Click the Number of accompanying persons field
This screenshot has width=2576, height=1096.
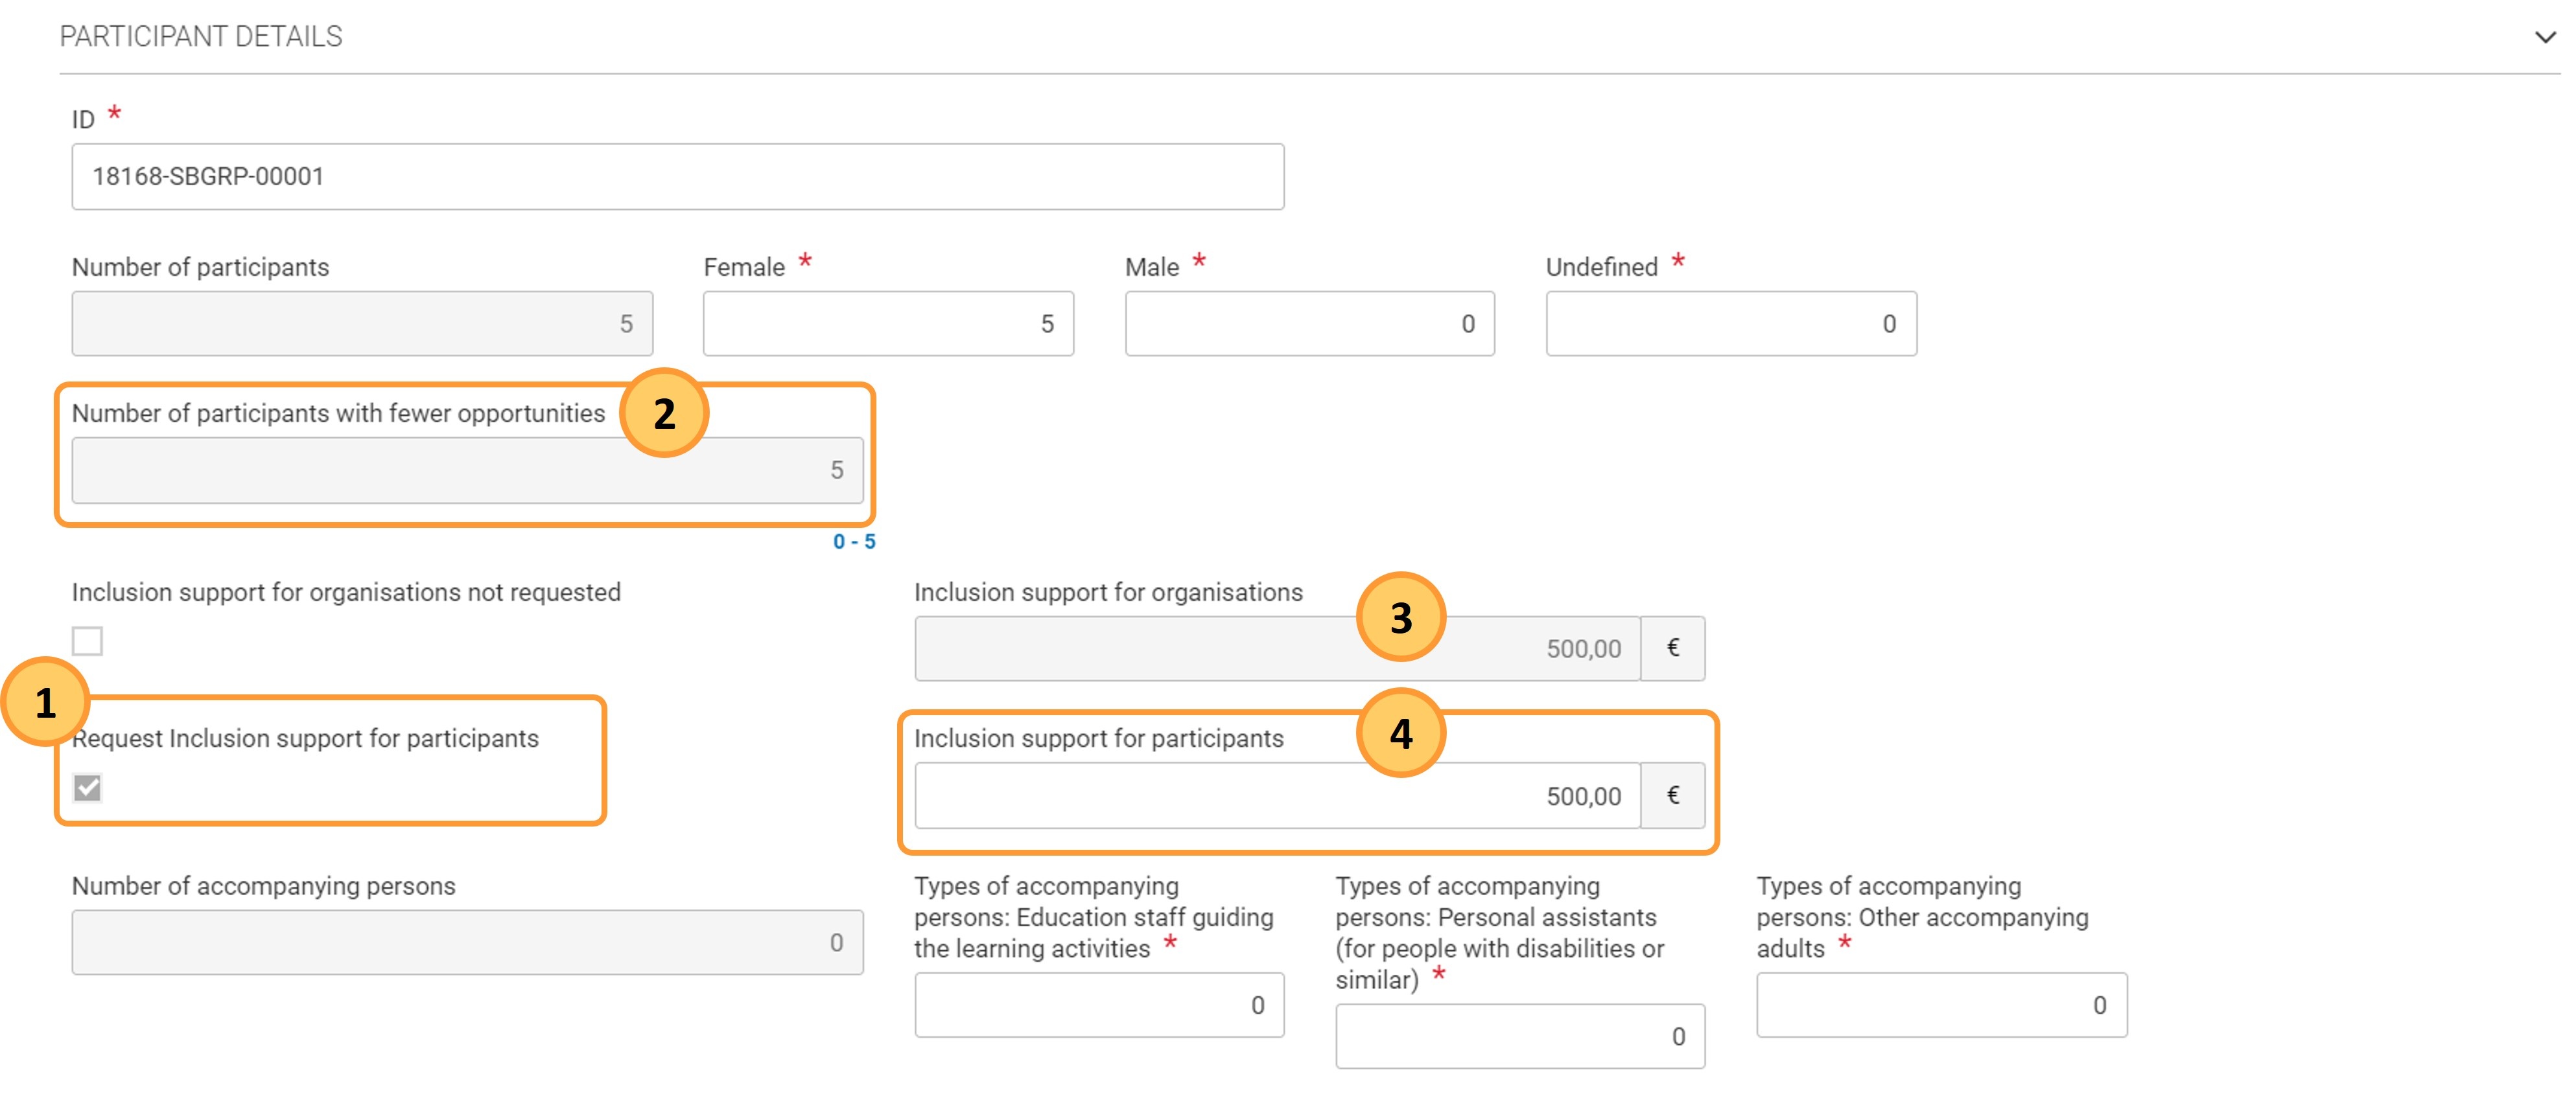467,942
